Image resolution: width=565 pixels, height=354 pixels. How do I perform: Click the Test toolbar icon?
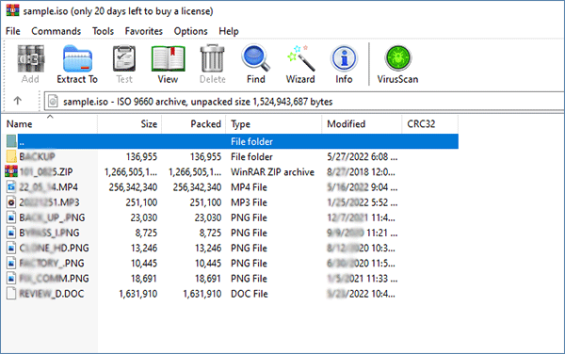click(124, 58)
